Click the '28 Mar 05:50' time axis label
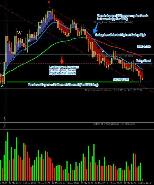 click(73, 183)
